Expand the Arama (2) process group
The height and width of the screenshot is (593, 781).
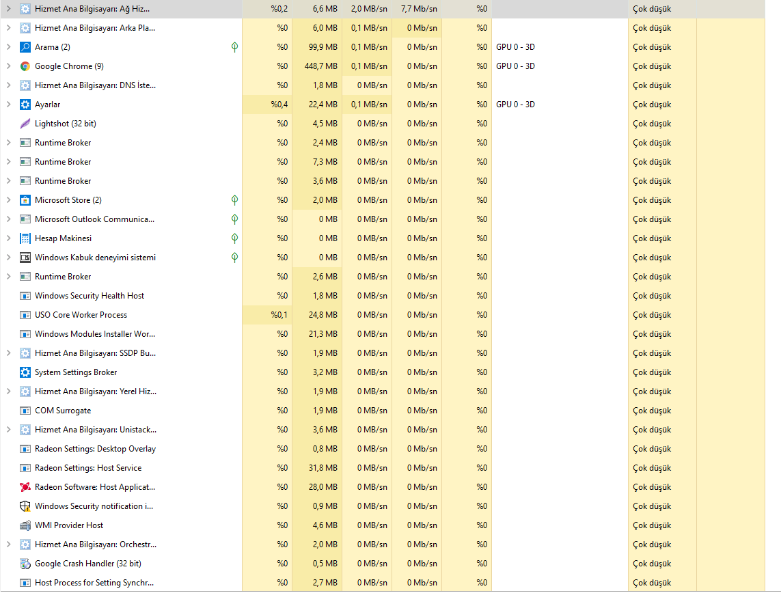click(x=8, y=47)
